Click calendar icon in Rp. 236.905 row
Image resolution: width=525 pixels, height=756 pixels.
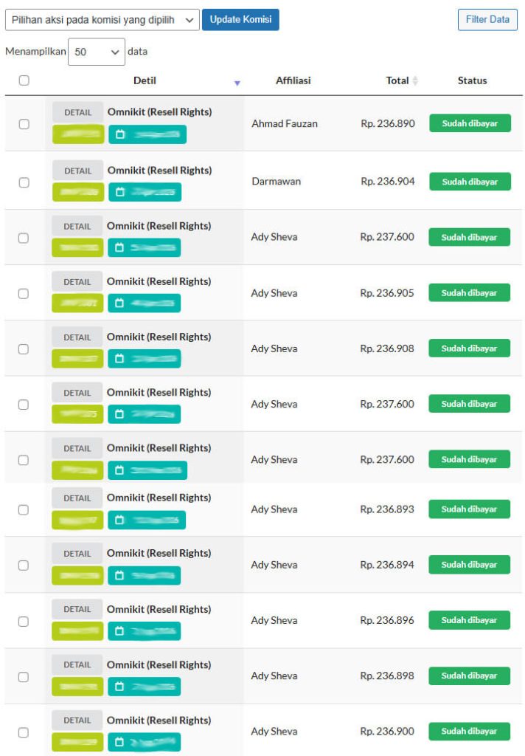[x=119, y=303]
